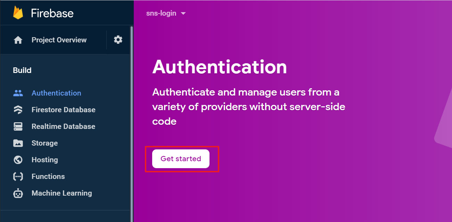Image resolution: width=452 pixels, height=222 pixels.
Task: Click the Firestore Database icon
Action: [x=18, y=110]
